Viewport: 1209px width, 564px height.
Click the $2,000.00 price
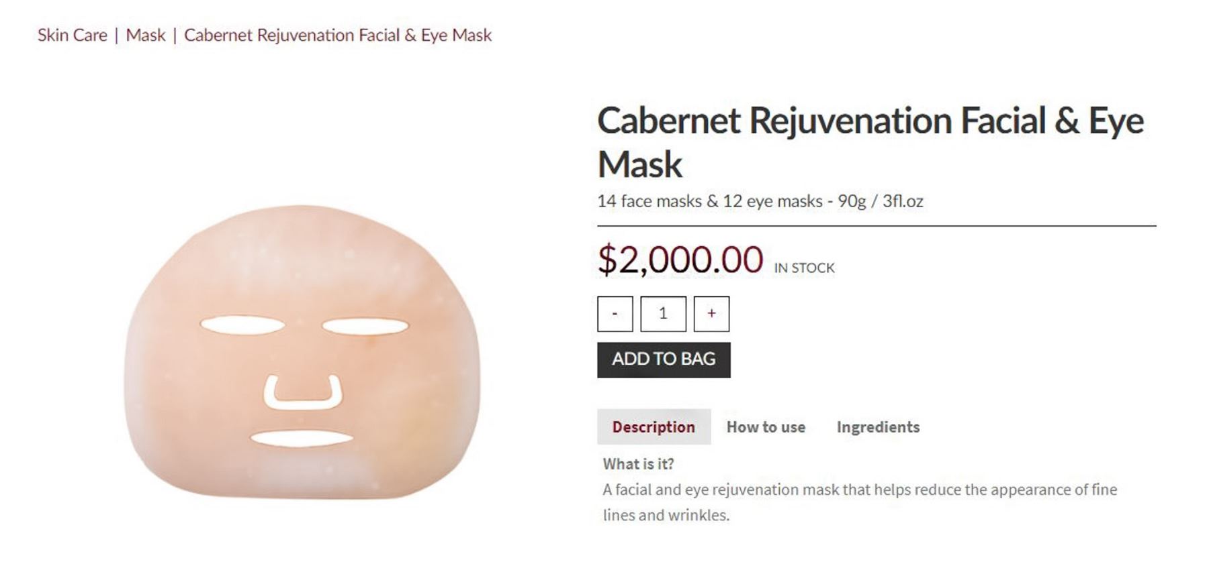(x=680, y=260)
